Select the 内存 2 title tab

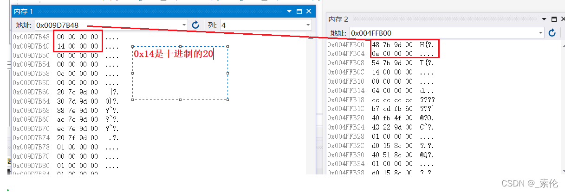(x=338, y=19)
